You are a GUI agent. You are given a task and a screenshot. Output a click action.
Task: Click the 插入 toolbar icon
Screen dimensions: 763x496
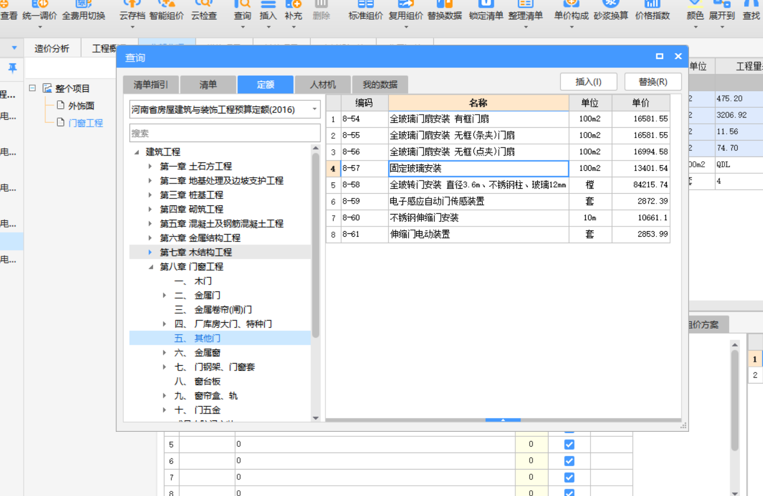click(x=268, y=11)
